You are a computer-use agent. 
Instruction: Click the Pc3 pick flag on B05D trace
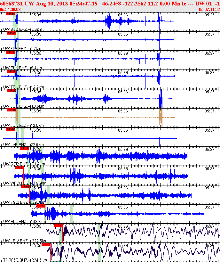pos(46,244)
